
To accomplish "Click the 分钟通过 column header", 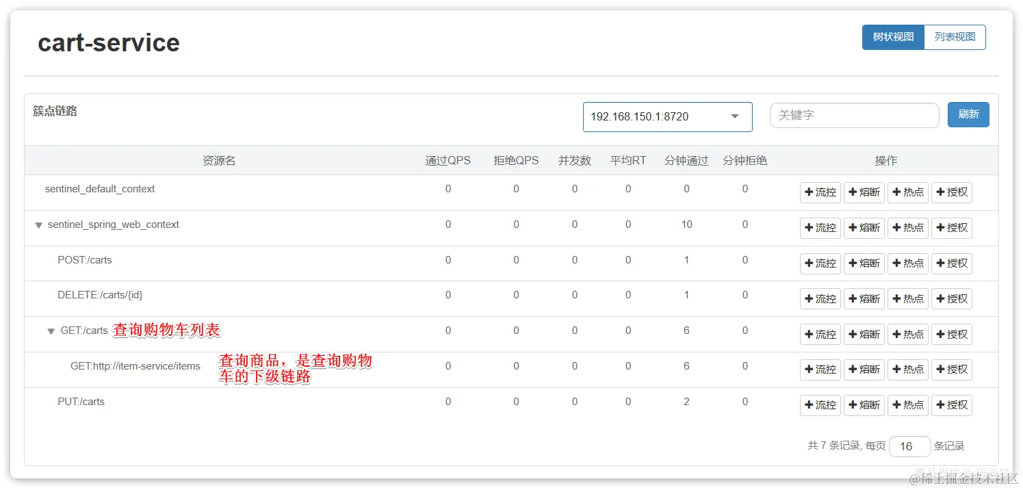I will [x=686, y=161].
